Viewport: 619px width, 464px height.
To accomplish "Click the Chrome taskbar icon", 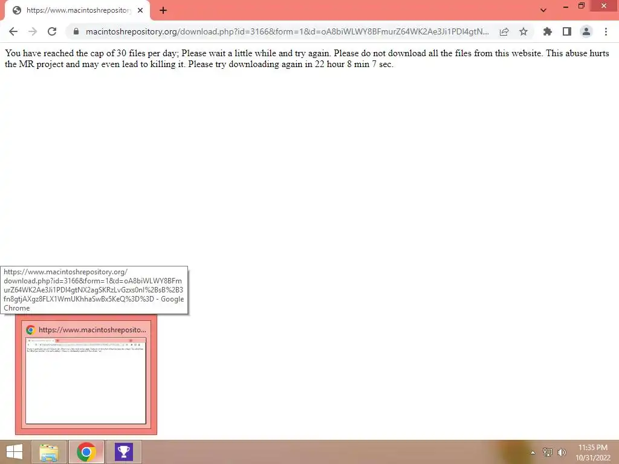I will coord(86,452).
